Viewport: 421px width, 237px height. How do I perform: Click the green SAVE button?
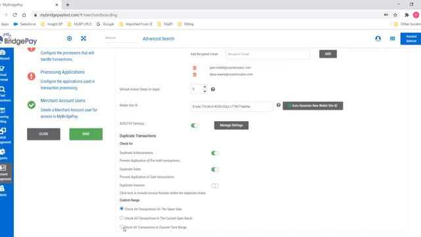(x=86, y=134)
